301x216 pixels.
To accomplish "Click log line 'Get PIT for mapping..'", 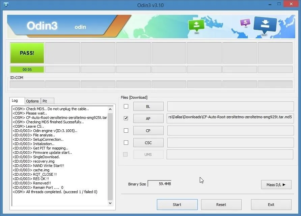I will [x=40, y=148].
